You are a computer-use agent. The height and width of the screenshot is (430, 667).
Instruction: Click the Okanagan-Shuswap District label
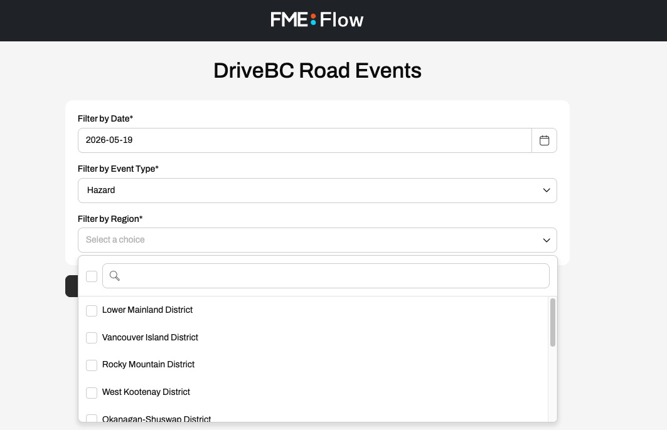click(156, 419)
